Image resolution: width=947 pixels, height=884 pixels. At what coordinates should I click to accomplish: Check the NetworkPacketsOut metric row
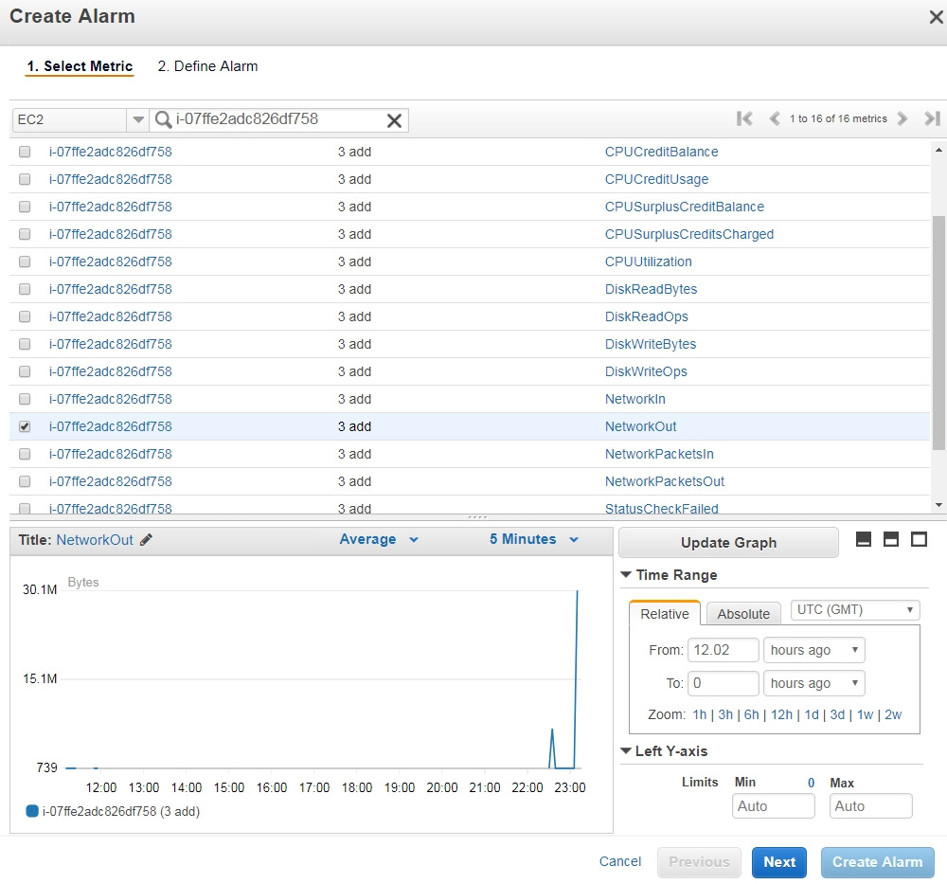pos(25,481)
